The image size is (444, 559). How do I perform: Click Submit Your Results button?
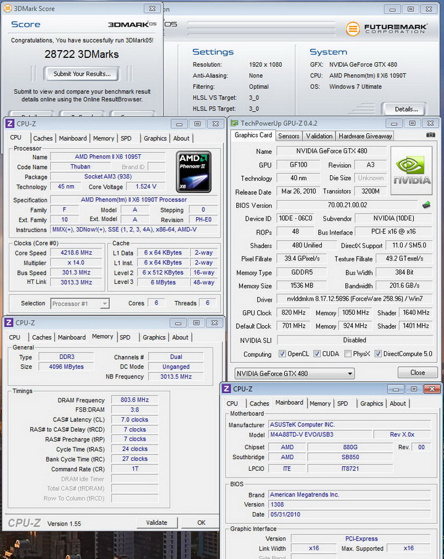click(x=82, y=74)
